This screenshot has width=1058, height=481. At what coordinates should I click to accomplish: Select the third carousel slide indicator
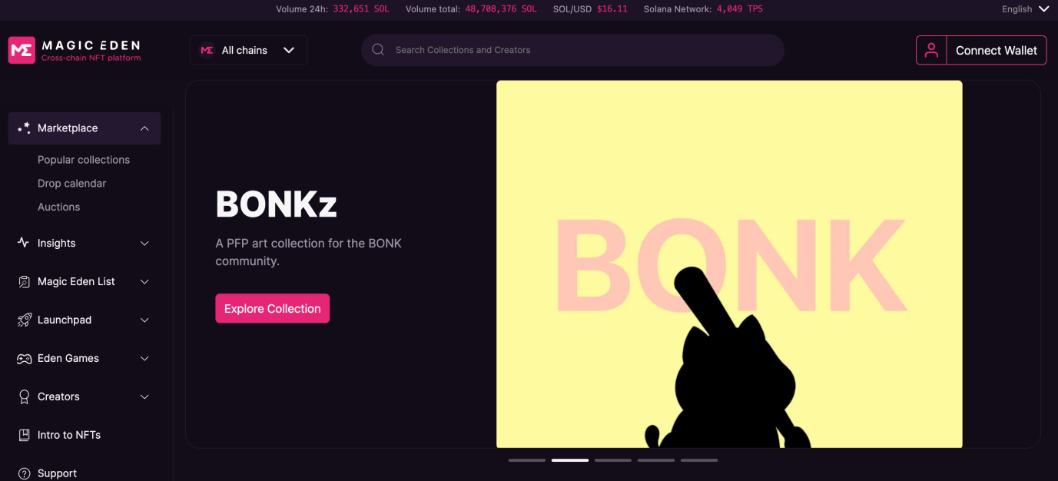(x=613, y=460)
